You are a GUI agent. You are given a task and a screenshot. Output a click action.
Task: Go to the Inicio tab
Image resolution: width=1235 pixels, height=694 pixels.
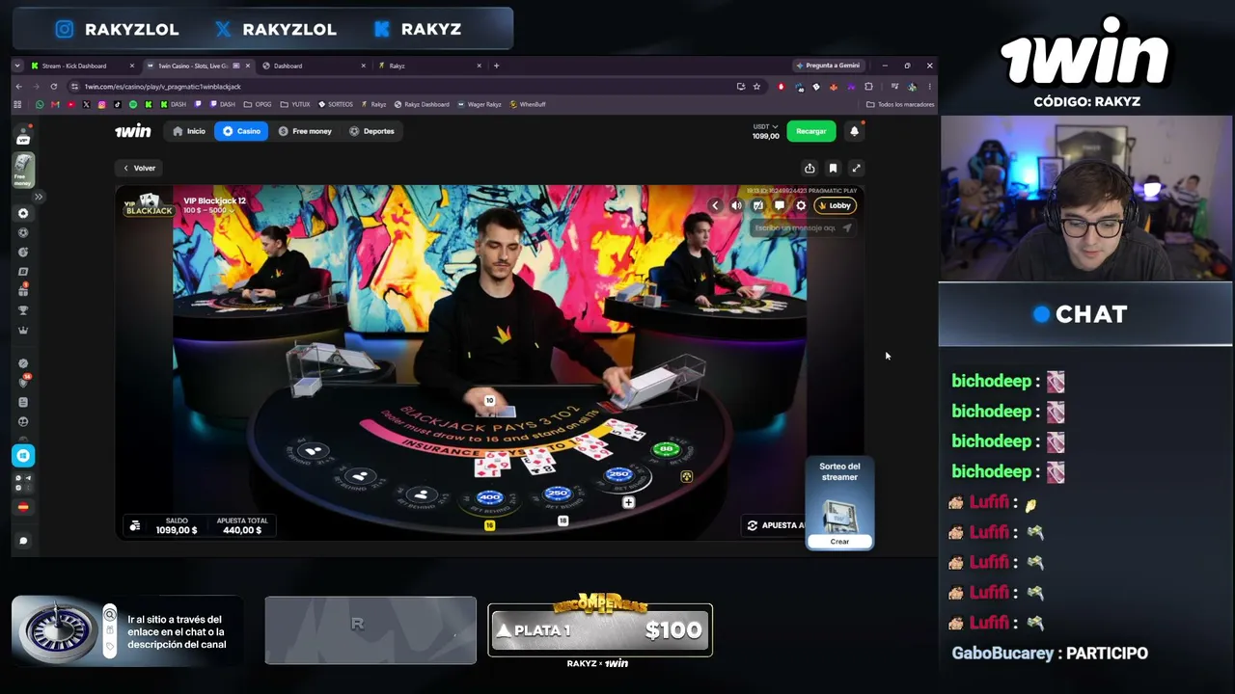pyautogui.click(x=189, y=131)
